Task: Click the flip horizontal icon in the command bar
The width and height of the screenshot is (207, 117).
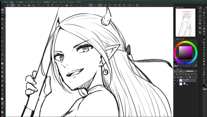Action: tap(48, 5)
